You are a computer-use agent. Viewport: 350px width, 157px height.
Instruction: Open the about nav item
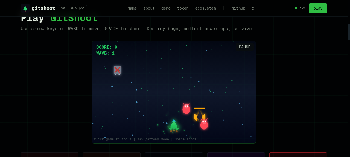pos(149,8)
